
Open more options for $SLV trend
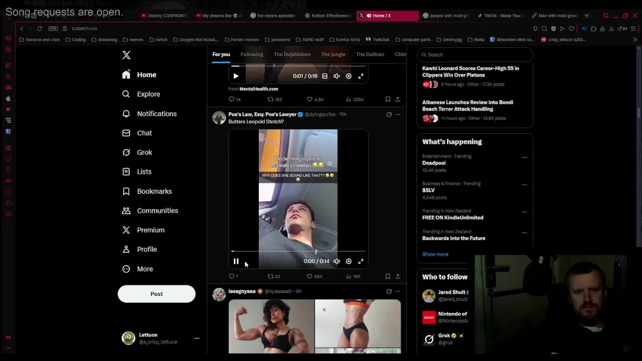pyautogui.click(x=524, y=185)
